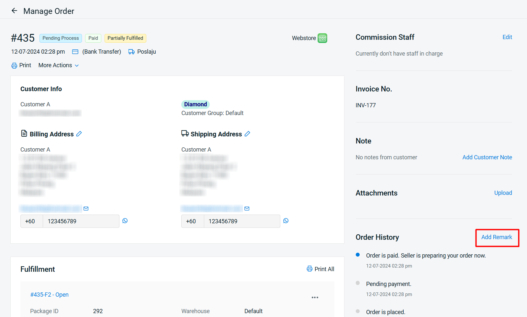The height and width of the screenshot is (317, 527).
Task: Expand the More Actions dropdown
Action: tap(59, 65)
